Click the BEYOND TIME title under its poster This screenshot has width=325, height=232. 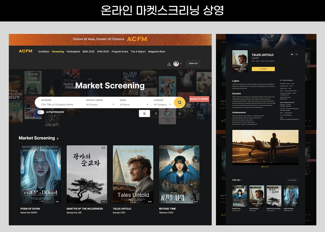tap(167, 209)
